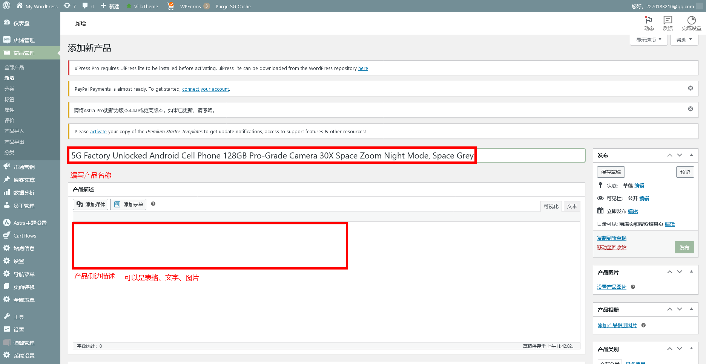The width and height of the screenshot is (706, 364).
Task: Edit the 可见性 visibility setting
Action: pyautogui.click(x=644, y=198)
